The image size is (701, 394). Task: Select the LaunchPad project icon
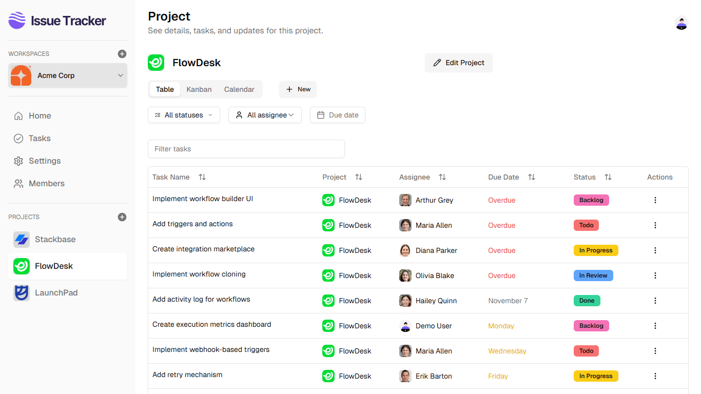(21, 292)
